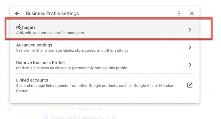
Task: Open the three-dot more options menu
Action: (x=179, y=13)
